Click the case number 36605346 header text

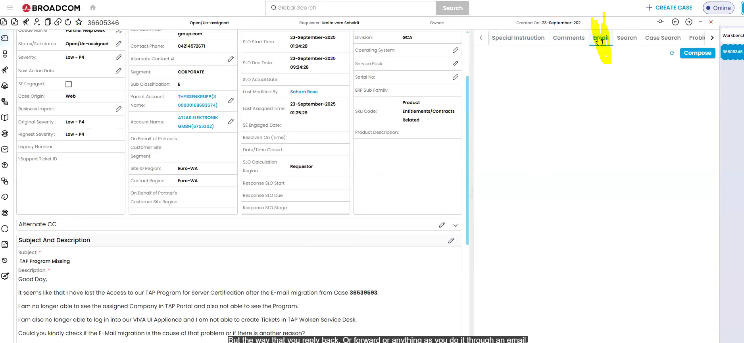click(103, 23)
